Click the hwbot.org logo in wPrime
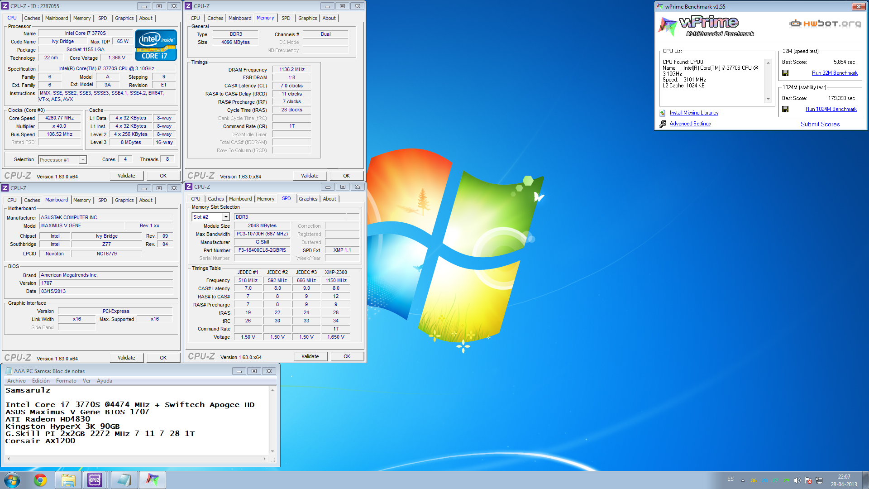This screenshot has width=869, height=489. coord(826,24)
